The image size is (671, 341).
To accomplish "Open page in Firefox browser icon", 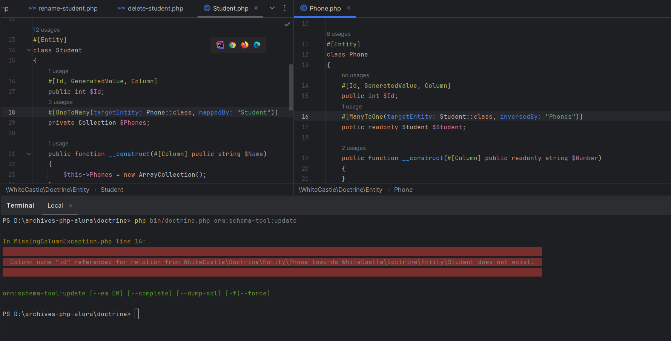I will click(245, 45).
